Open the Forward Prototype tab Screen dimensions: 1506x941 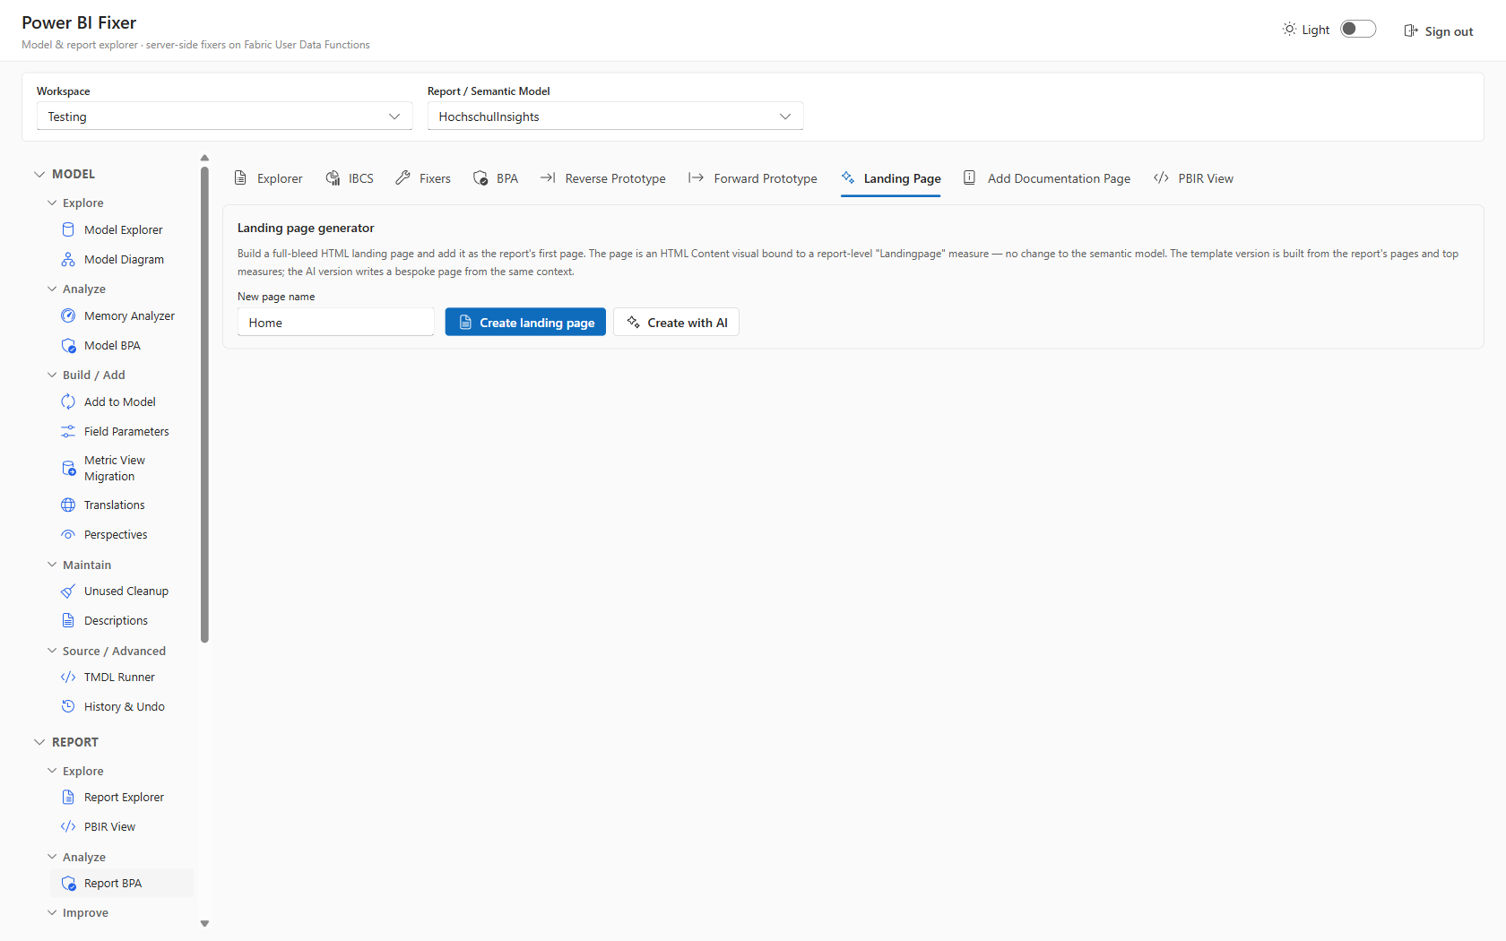pyautogui.click(x=752, y=178)
